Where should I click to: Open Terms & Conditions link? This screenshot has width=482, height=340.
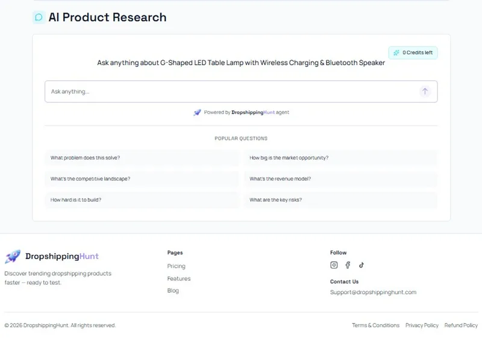(x=375, y=326)
